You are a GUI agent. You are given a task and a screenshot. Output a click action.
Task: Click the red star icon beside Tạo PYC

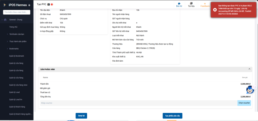point(52,5)
